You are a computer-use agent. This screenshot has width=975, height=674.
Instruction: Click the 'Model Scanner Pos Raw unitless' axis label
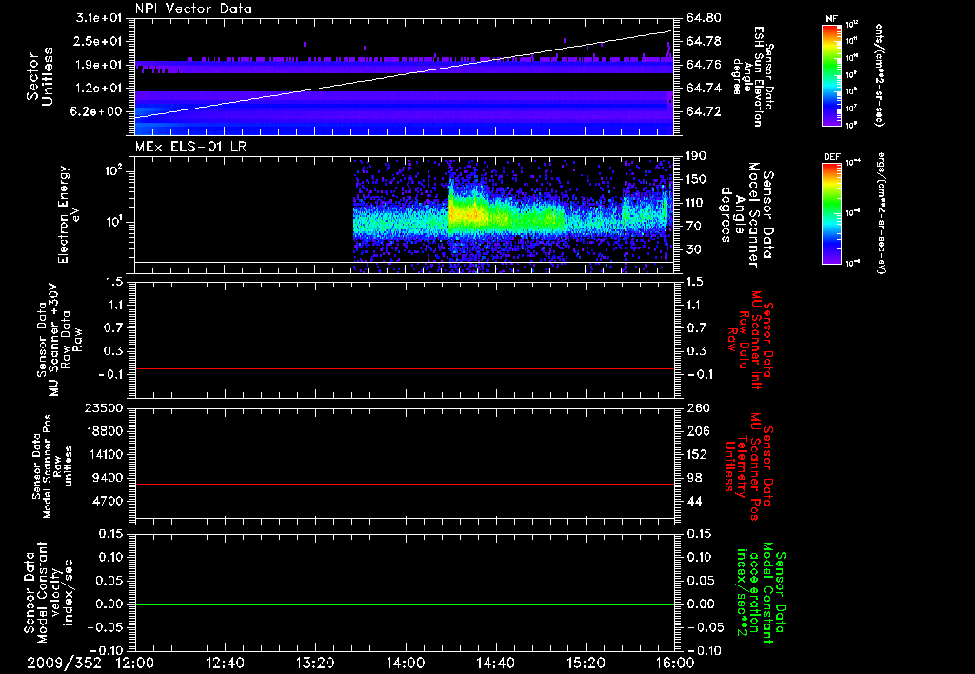pos(53,466)
